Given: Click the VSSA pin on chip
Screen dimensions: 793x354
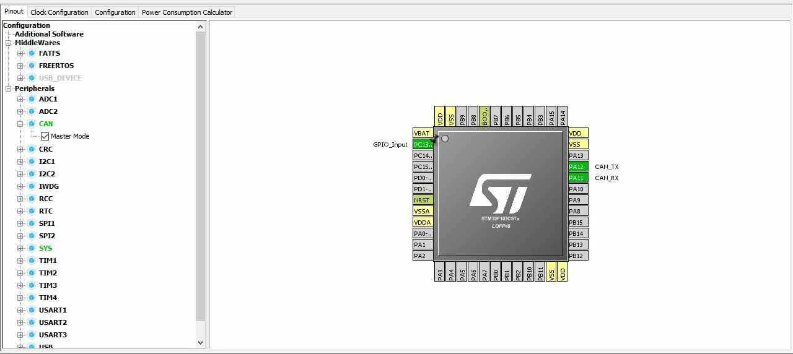Looking at the screenshot, I should coord(423,211).
